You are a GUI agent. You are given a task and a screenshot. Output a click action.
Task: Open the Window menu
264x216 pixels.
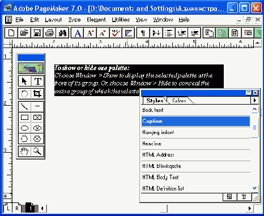tap(163, 20)
